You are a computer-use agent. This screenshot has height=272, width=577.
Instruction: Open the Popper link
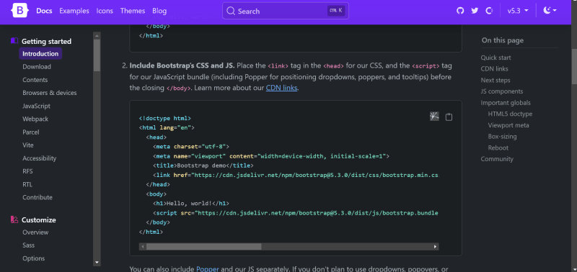208,269
